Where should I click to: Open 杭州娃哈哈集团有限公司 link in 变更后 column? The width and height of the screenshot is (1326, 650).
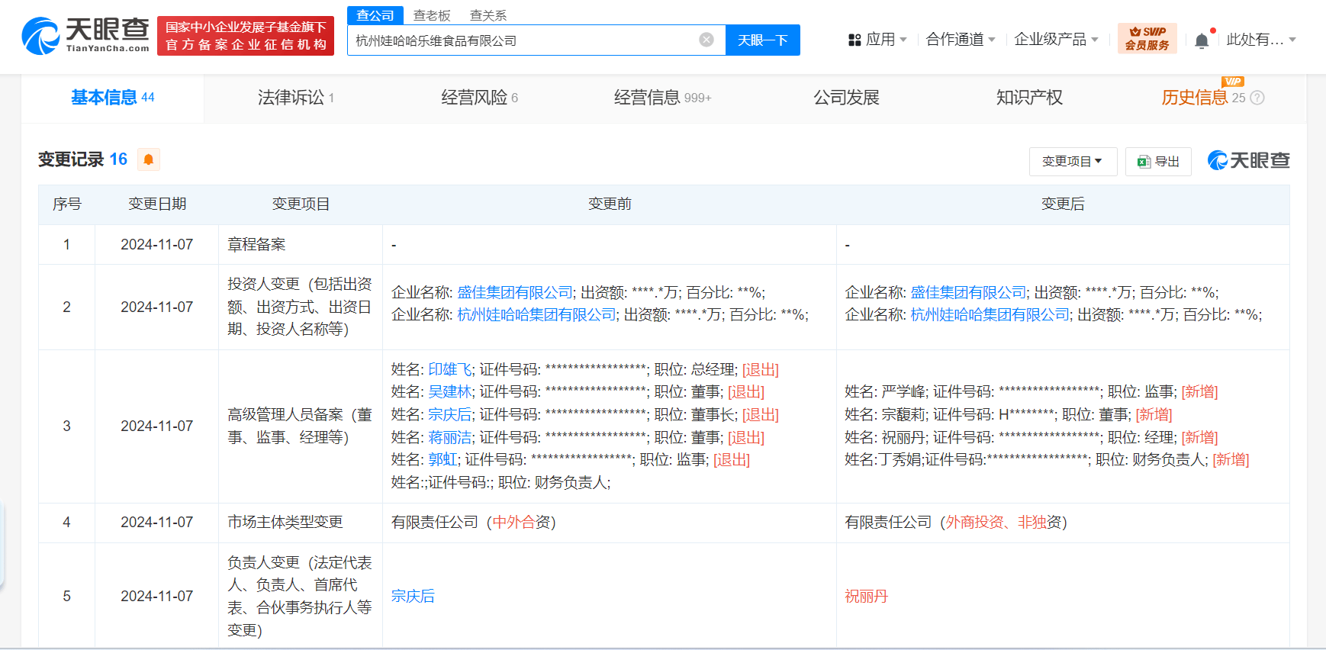click(990, 314)
